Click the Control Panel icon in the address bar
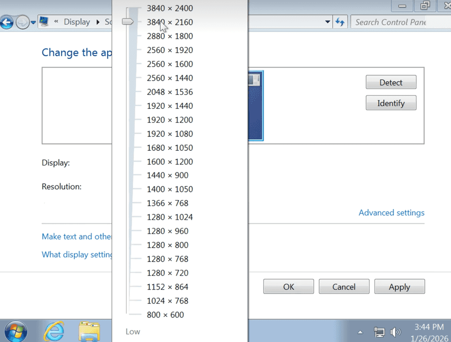Screen dimensions: 451x342 [44, 22]
